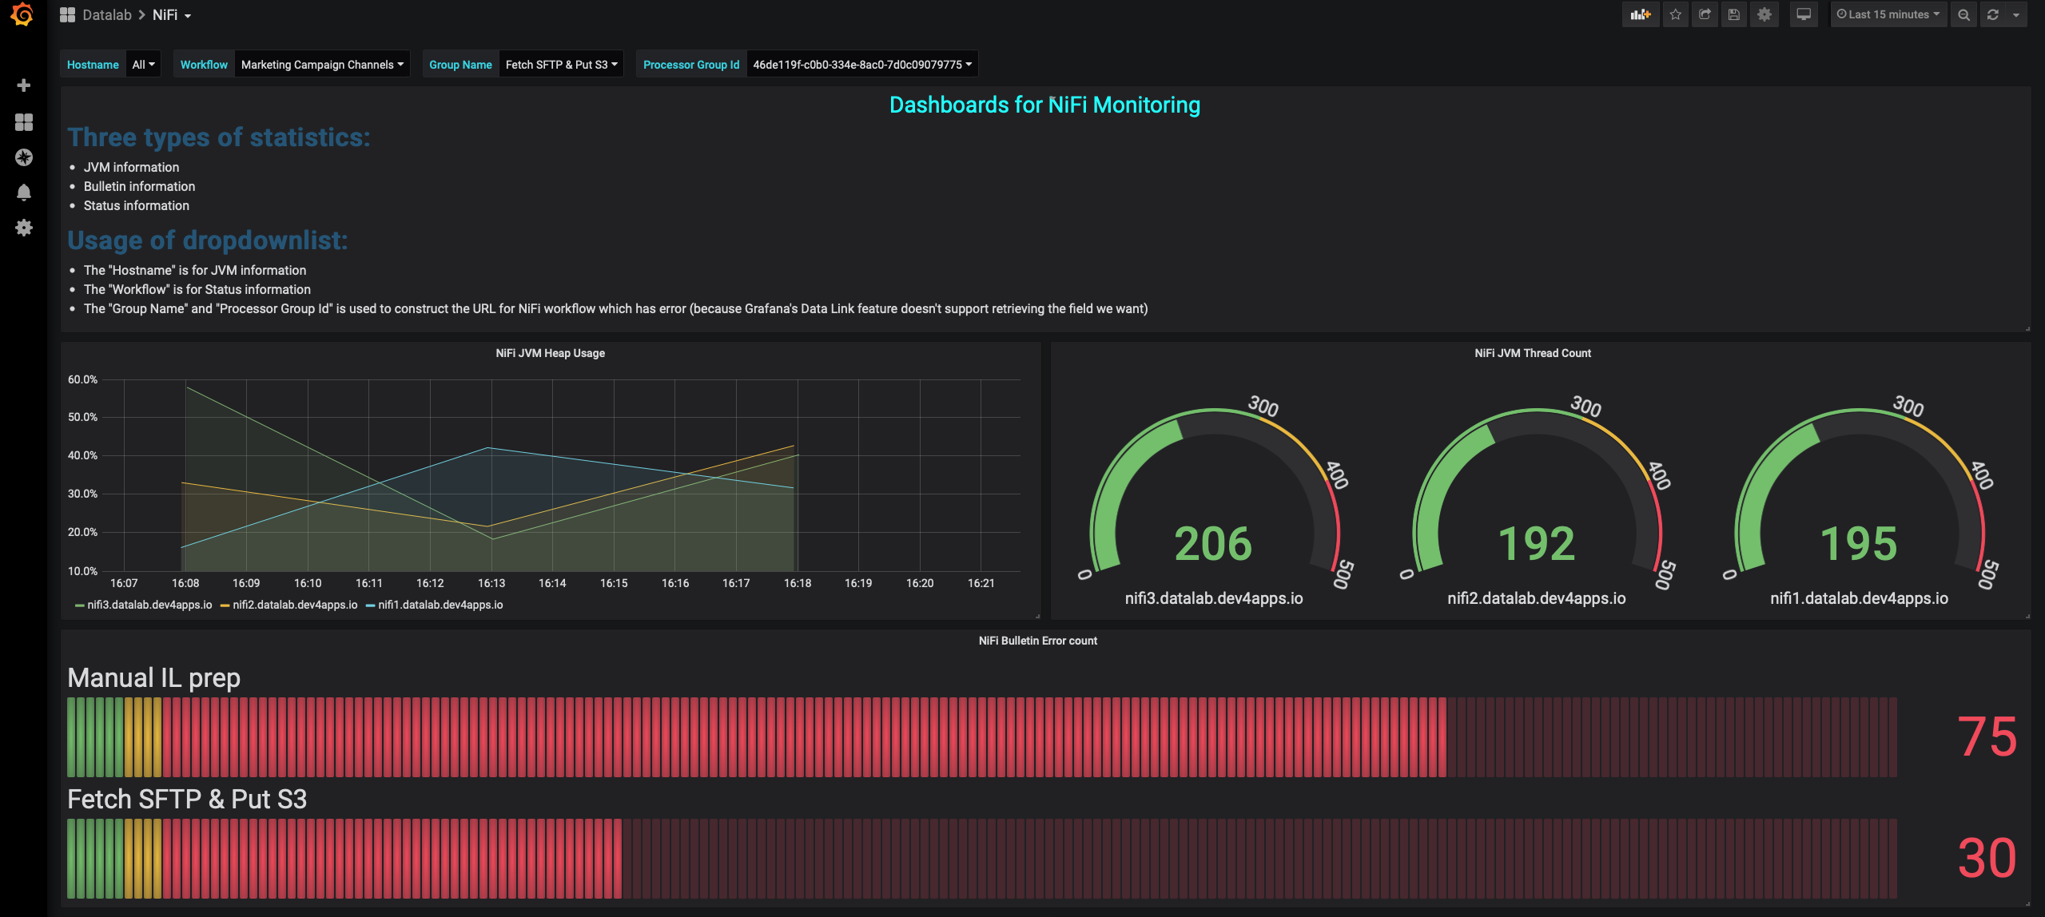Refresh the dashboard now
The image size is (2045, 917).
[x=1993, y=14]
